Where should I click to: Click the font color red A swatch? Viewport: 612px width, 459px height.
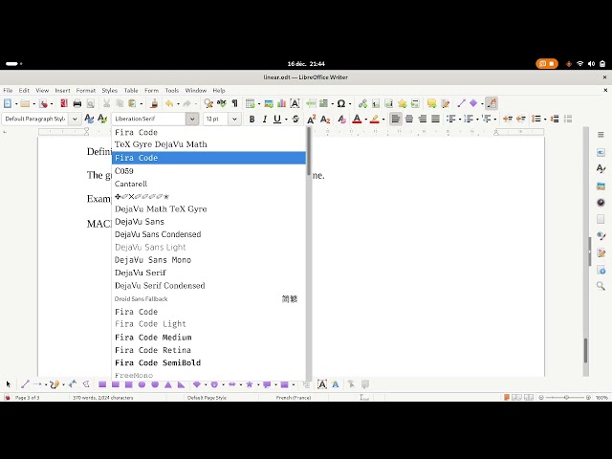click(x=357, y=119)
